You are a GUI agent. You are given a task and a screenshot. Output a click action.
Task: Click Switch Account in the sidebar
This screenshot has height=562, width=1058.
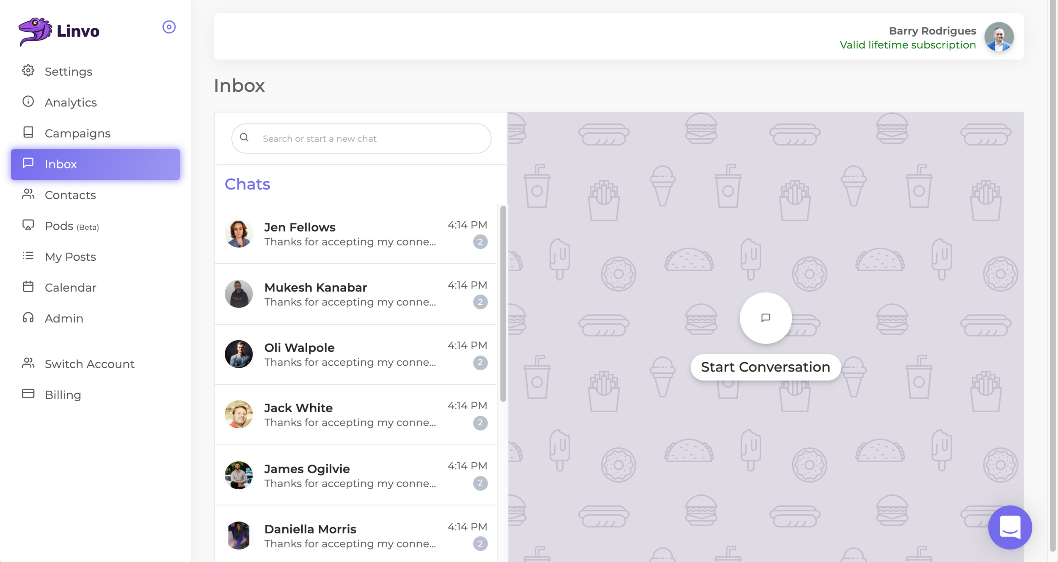(89, 364)
